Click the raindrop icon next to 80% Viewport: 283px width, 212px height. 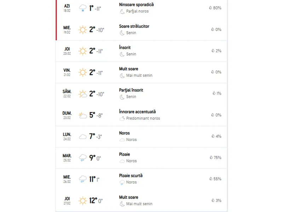point(210,8)
